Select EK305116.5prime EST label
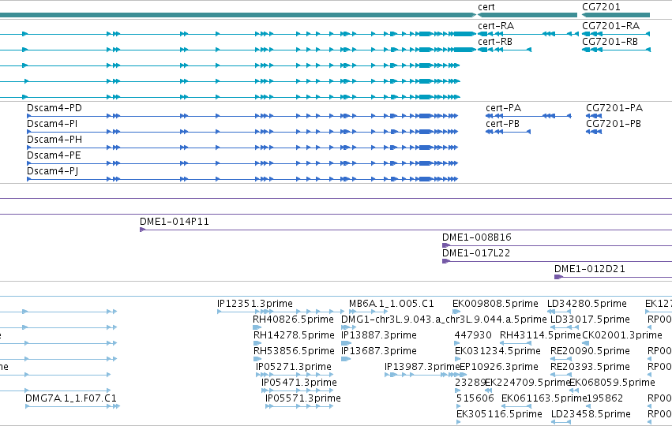 pyautogui.click(x=499, y=414)
